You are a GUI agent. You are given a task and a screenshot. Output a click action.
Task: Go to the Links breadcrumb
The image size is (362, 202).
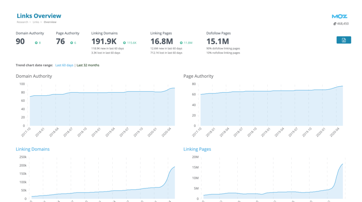(36, 22)
